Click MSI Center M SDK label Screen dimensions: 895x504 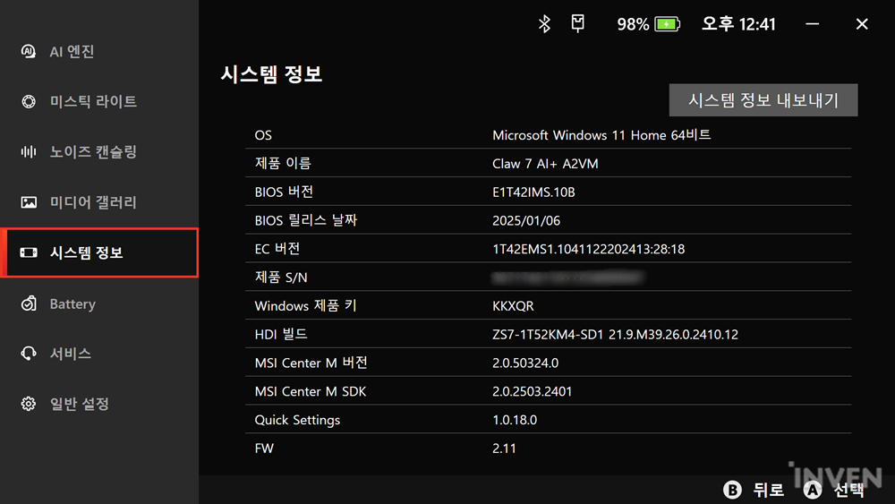[311, 391]
